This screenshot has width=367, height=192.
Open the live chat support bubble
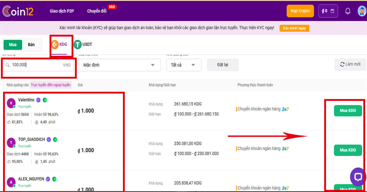click(358, 177)
